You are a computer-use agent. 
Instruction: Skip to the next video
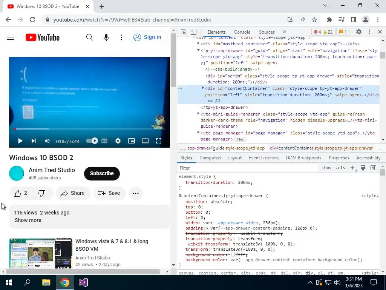tap(34, 141)
